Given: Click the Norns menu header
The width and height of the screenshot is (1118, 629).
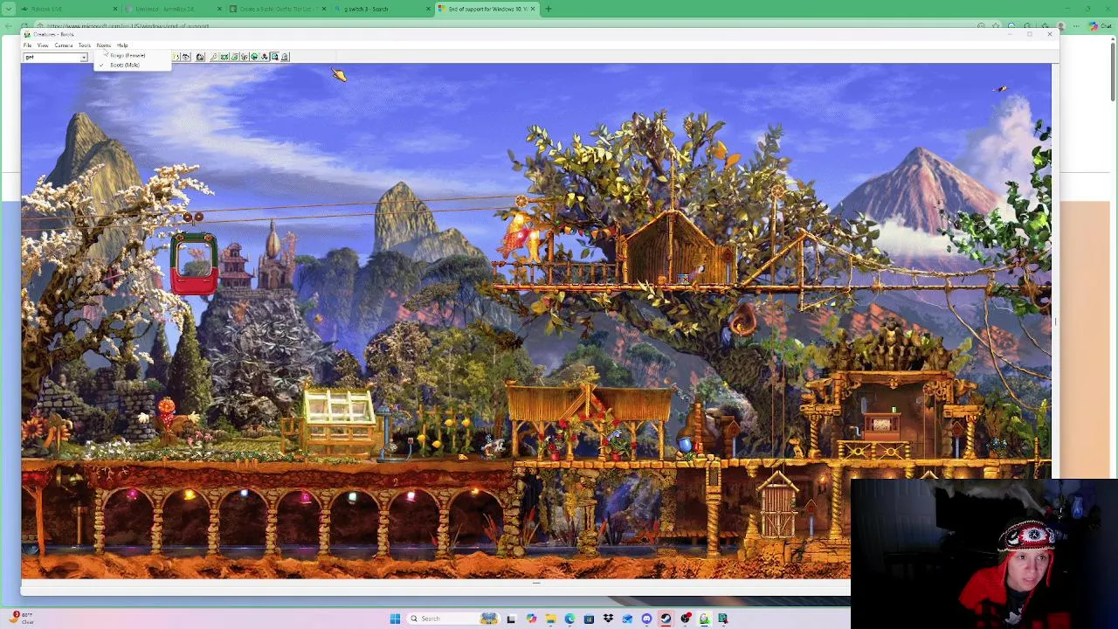Looking at the screenshot, I should click(104, 45).
